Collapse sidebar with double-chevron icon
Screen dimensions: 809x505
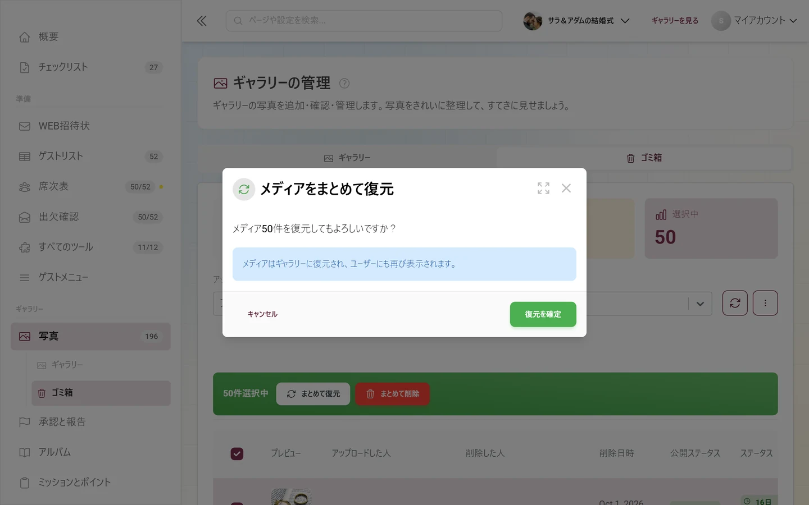click(x=202, y=21)
